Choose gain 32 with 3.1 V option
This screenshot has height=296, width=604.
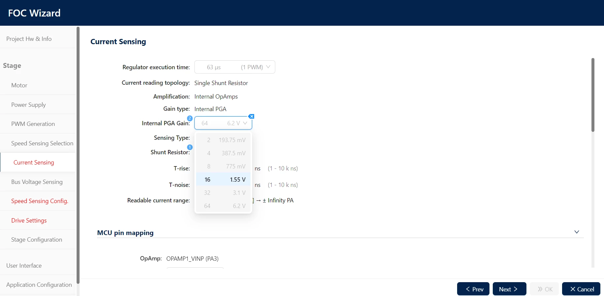coord(223,192)
